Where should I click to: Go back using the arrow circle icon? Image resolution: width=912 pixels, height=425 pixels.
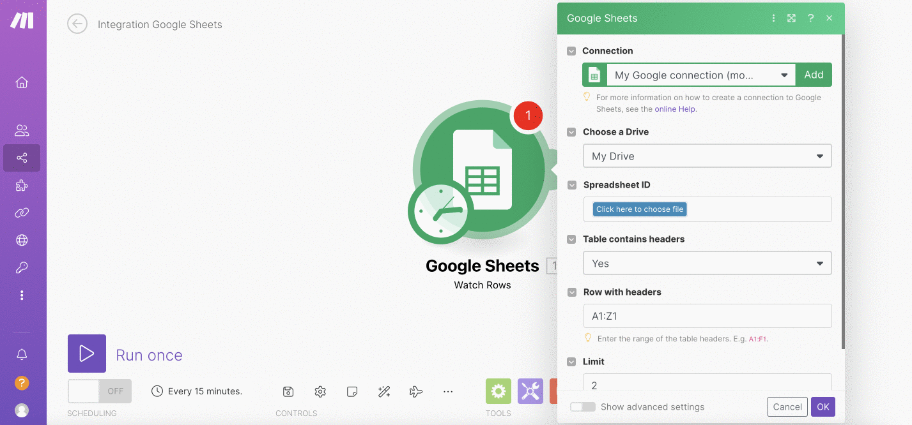[77, 24]
